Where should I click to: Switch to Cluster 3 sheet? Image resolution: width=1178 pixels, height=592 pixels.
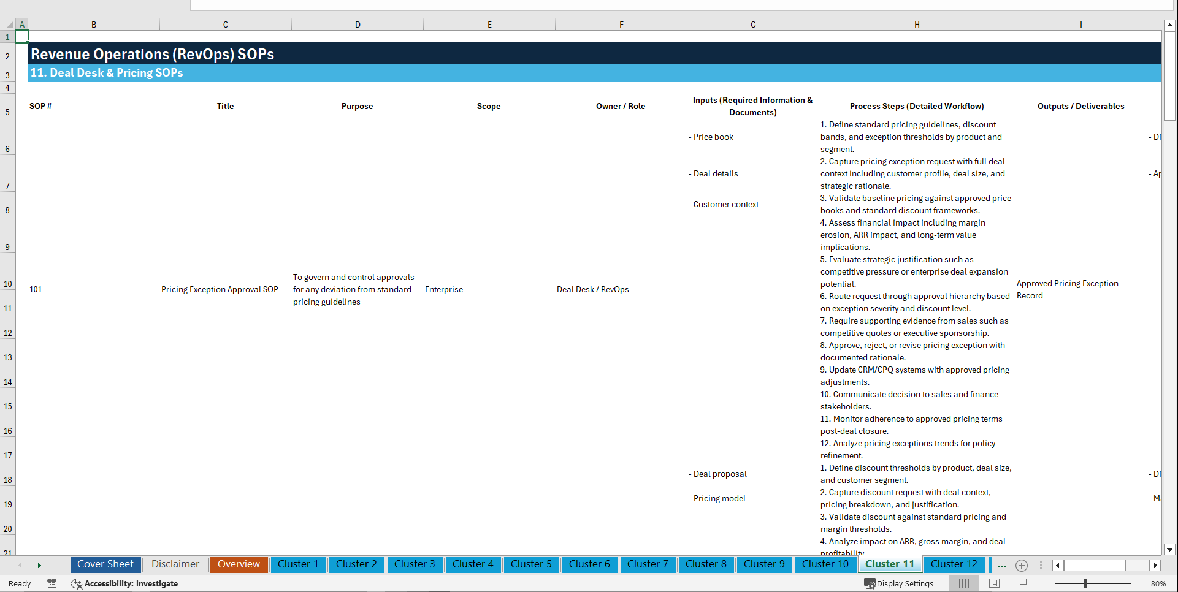point(415,564)
